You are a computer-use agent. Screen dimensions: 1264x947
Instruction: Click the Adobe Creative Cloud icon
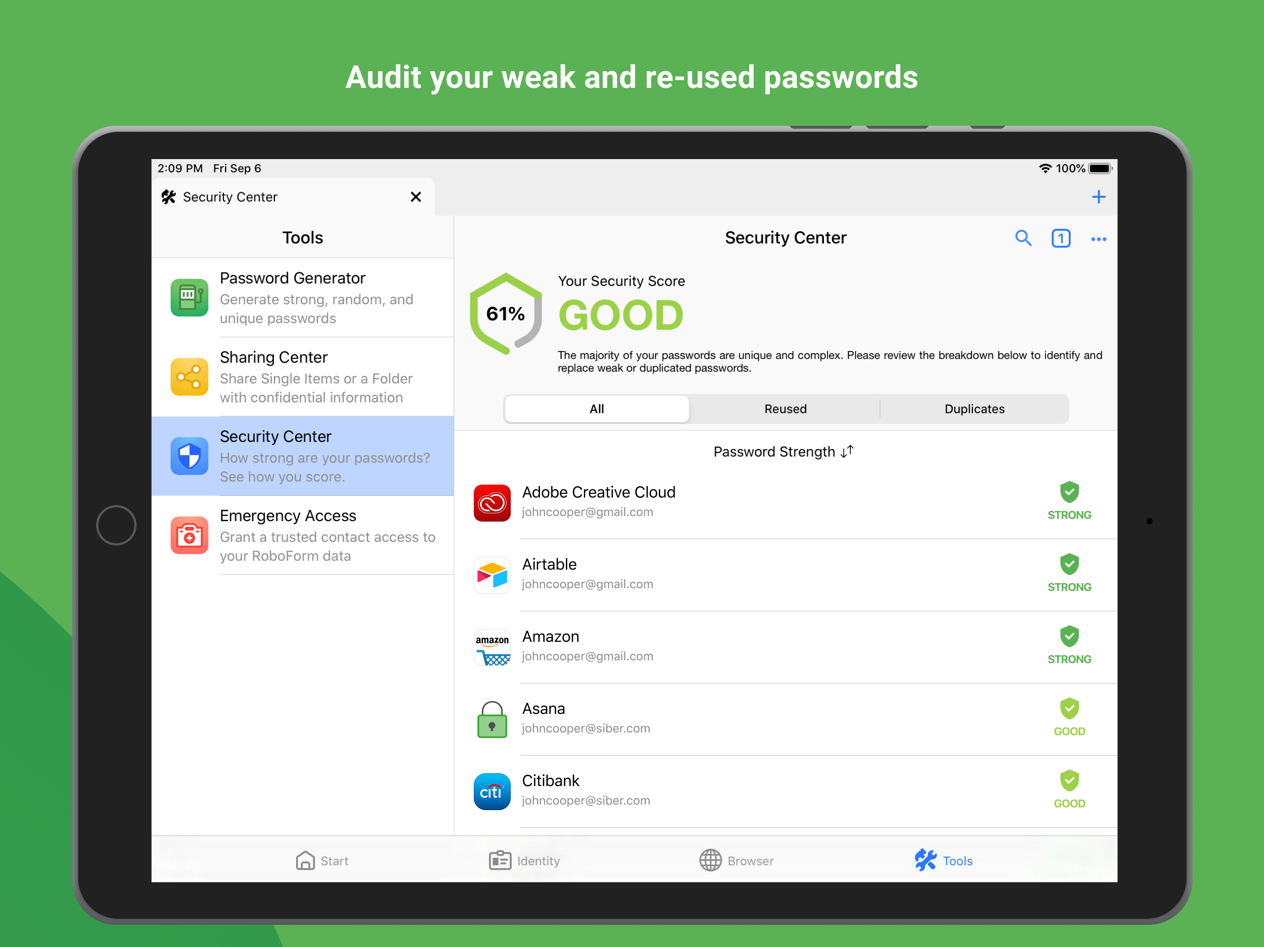tap(492, 503)
